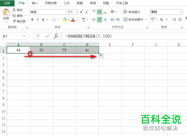This screenshot has width=187, height=136.
Task: Toggle underline formatting
Action: click(43, 19)
